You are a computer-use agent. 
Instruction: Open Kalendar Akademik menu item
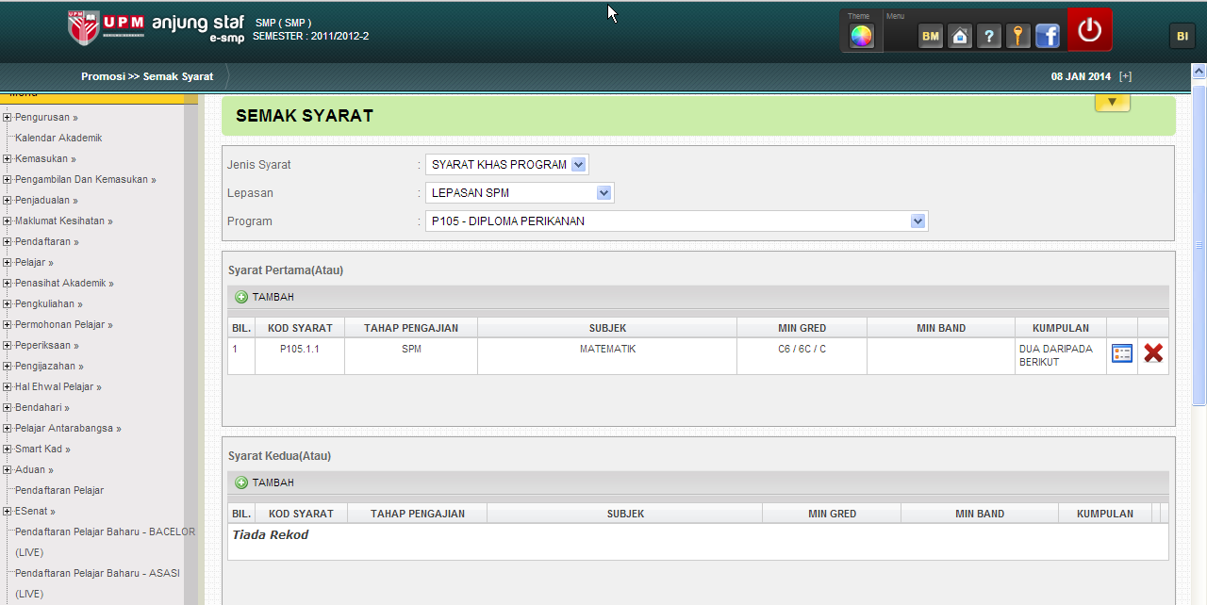point(58,139)
